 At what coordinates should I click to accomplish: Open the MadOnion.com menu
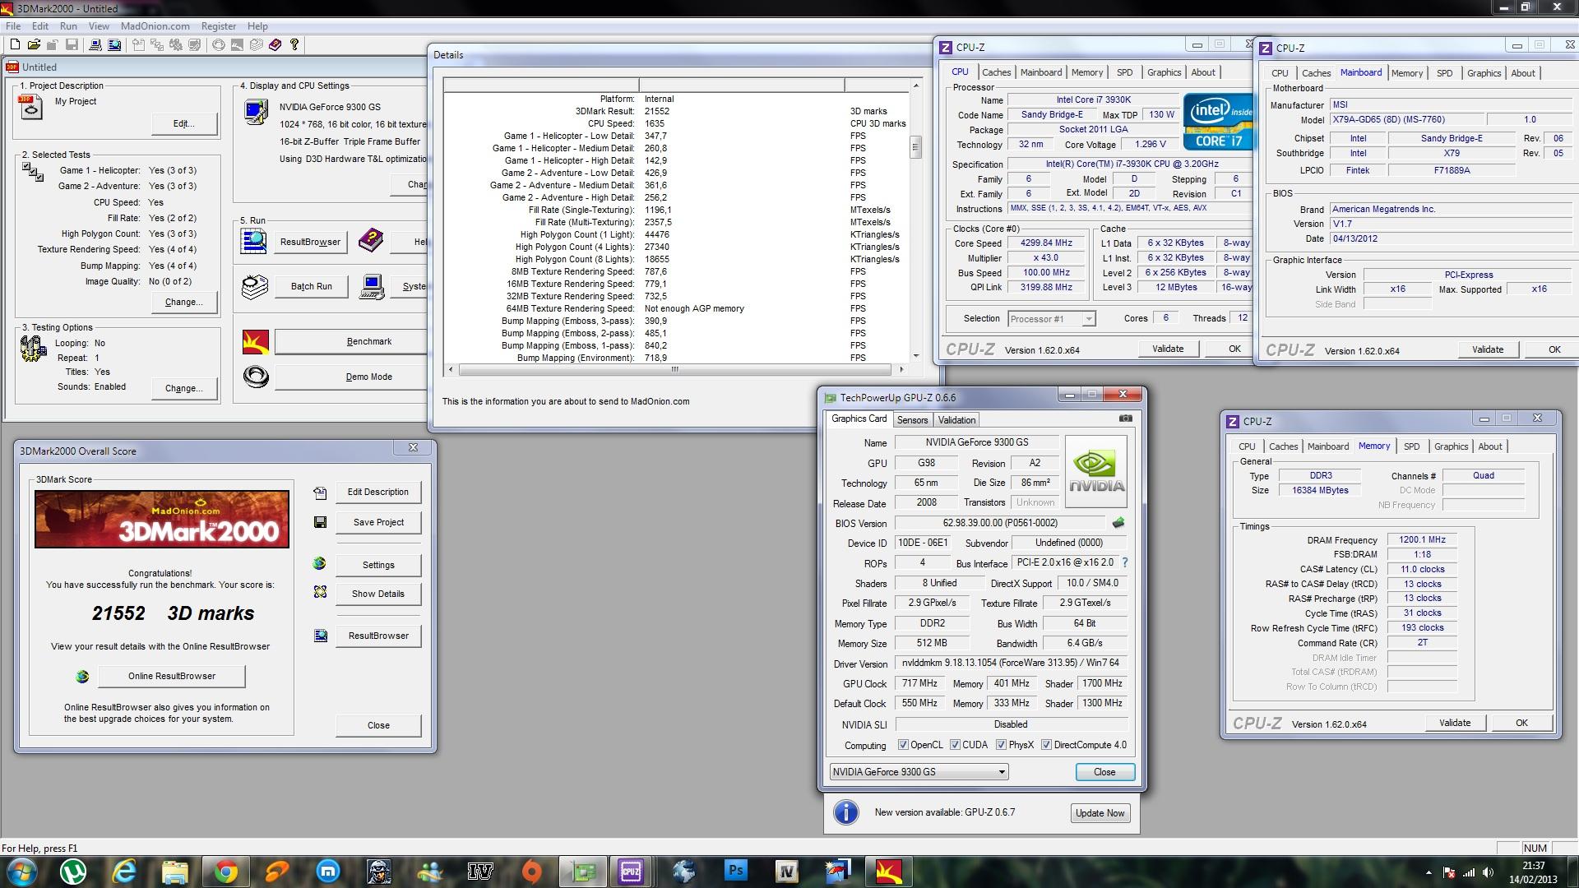point(155,26)
